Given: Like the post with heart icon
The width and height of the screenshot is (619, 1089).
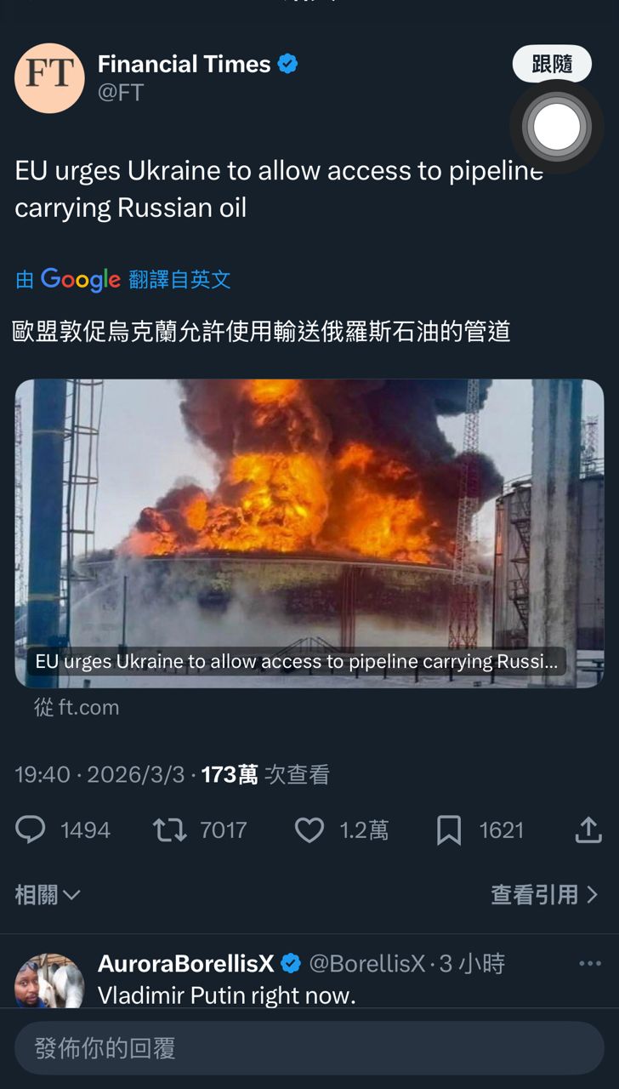Looking at the screenshot, I should coord(309,830).
